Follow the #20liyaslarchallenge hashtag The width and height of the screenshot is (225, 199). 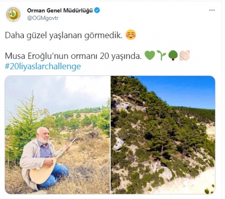(43, 66)
